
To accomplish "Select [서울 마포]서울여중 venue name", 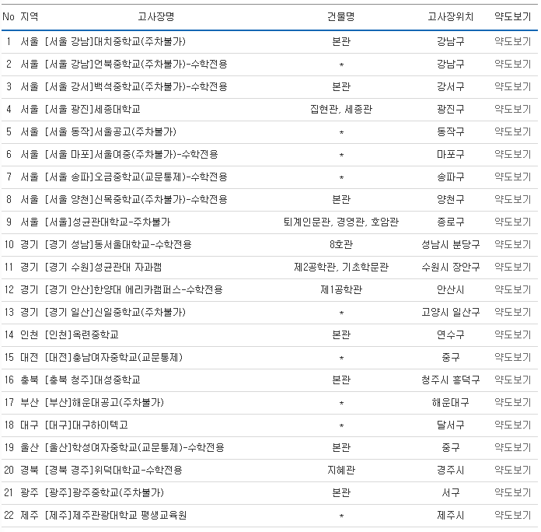I will [x=131, y=154].
